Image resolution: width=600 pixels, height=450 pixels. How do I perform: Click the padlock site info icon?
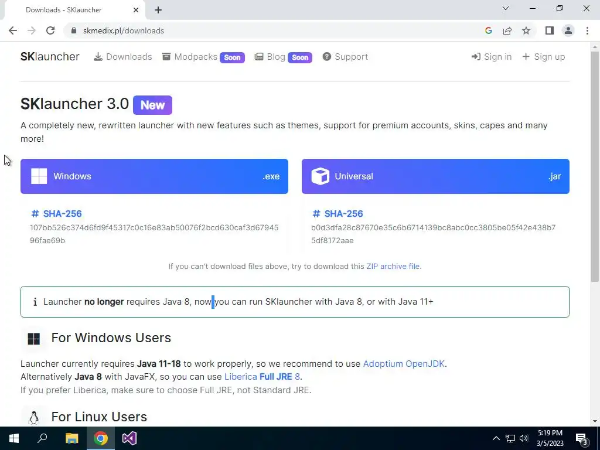click(74, 30)
